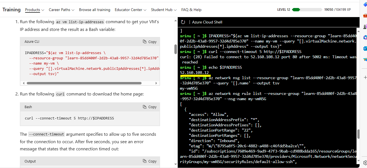
Task: Copy the Azure CLI code snippet
Action: pos(150,42)
